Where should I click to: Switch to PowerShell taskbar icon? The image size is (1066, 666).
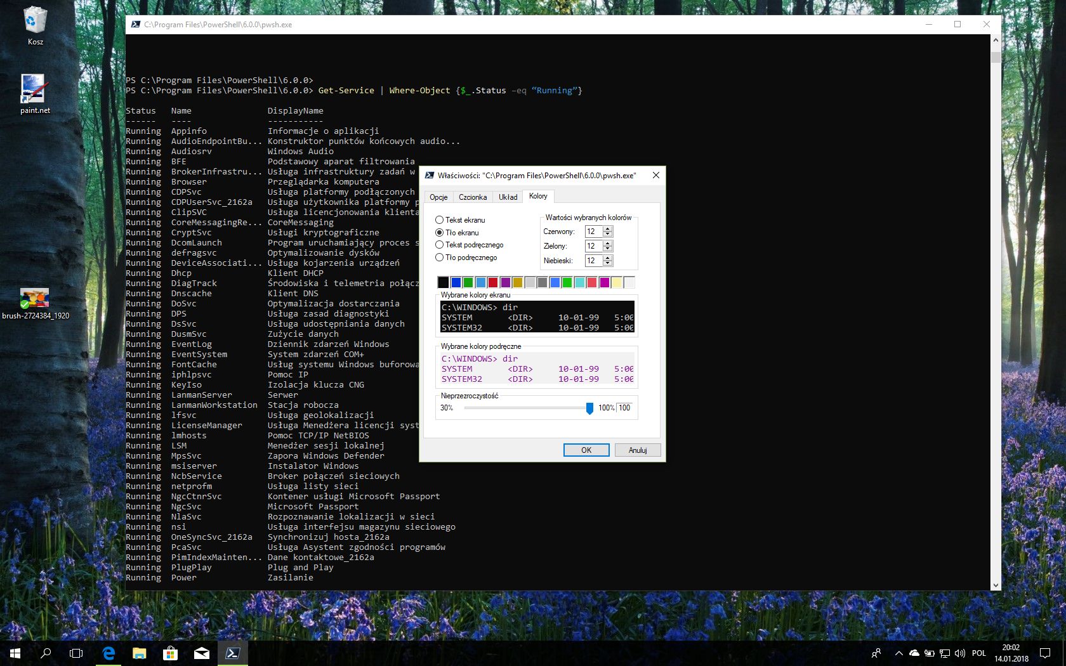pos(232,653)
